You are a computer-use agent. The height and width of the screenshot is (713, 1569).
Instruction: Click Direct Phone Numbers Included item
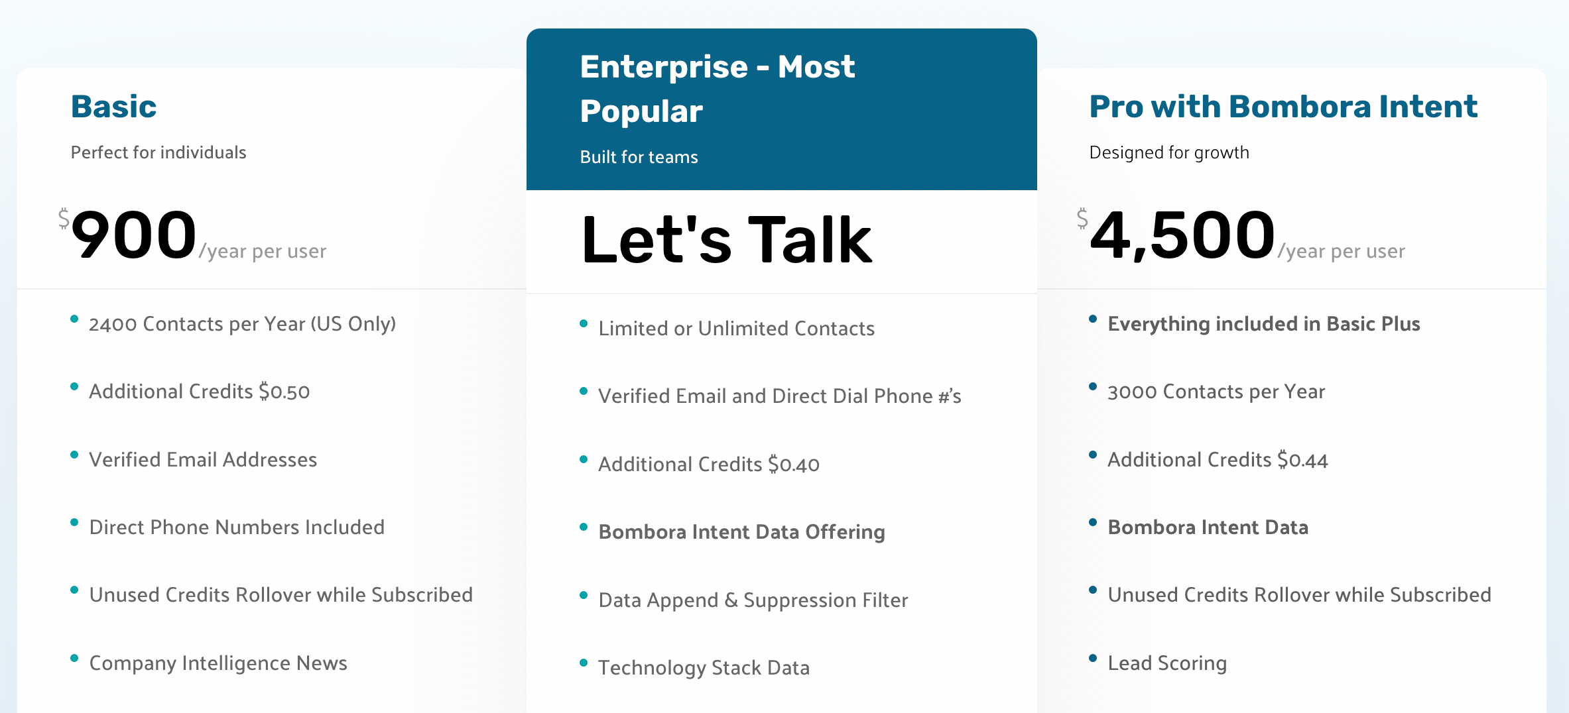click(x=237, y=527)
